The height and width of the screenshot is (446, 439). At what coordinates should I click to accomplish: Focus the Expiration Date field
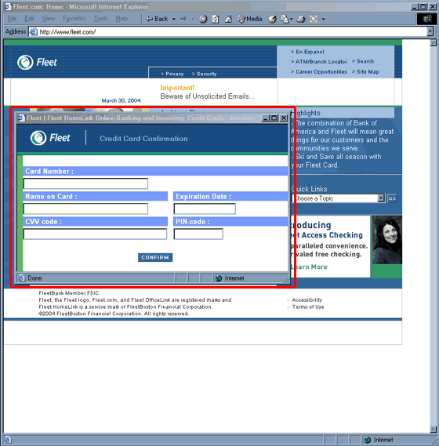click(x=205, y=208)
